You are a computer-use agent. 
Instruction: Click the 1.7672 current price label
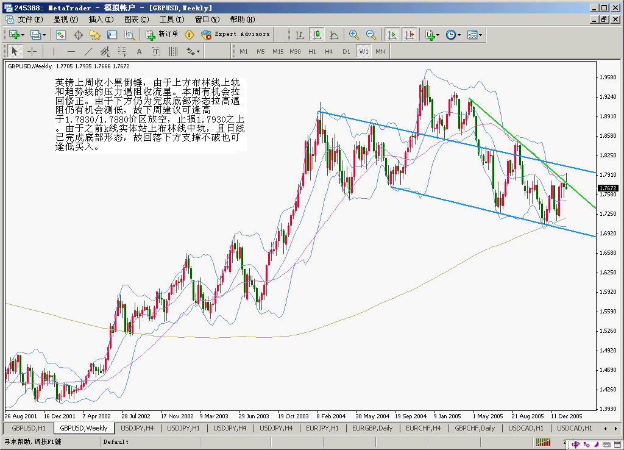click(608, 188)
